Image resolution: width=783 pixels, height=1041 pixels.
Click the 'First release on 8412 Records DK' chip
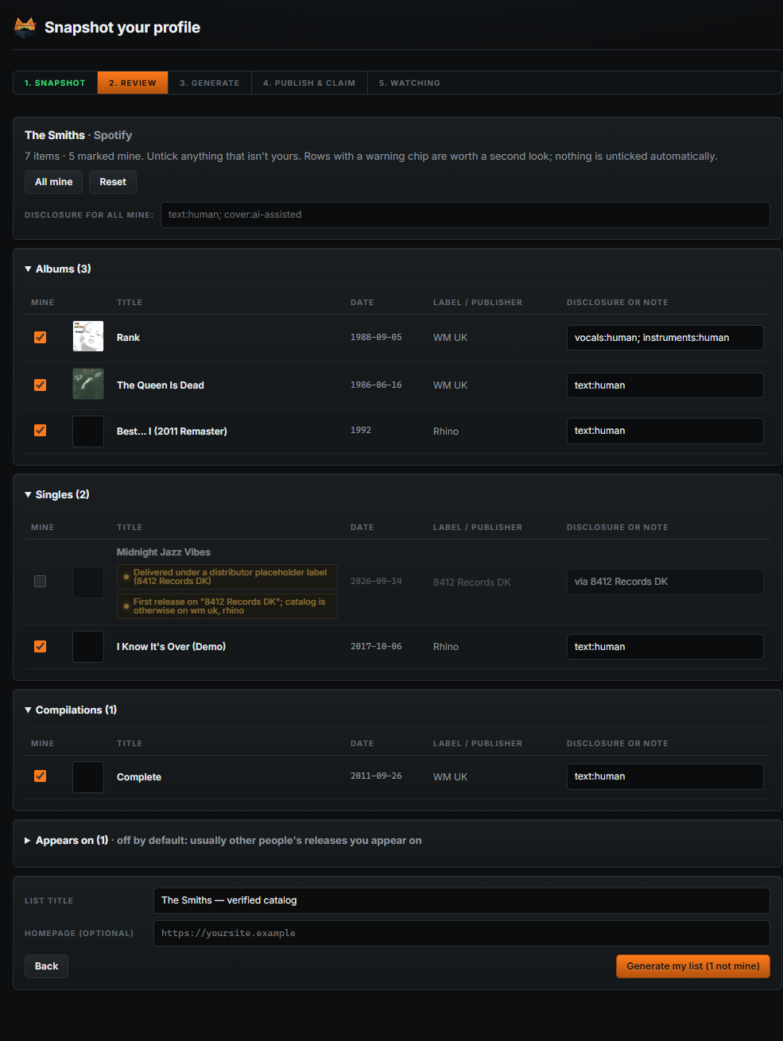(227, 606)
